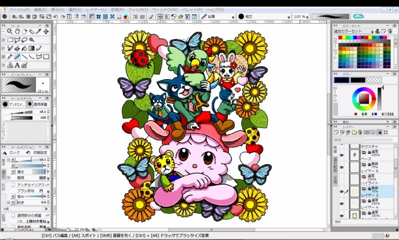Click the grid display icon on top toolbar
The image size is (399, 240).
pos(105,17)
